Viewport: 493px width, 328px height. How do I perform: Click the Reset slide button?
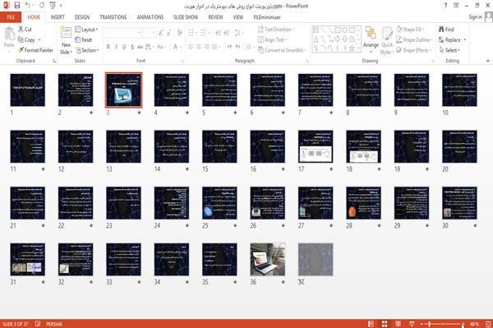click(83, 39)
